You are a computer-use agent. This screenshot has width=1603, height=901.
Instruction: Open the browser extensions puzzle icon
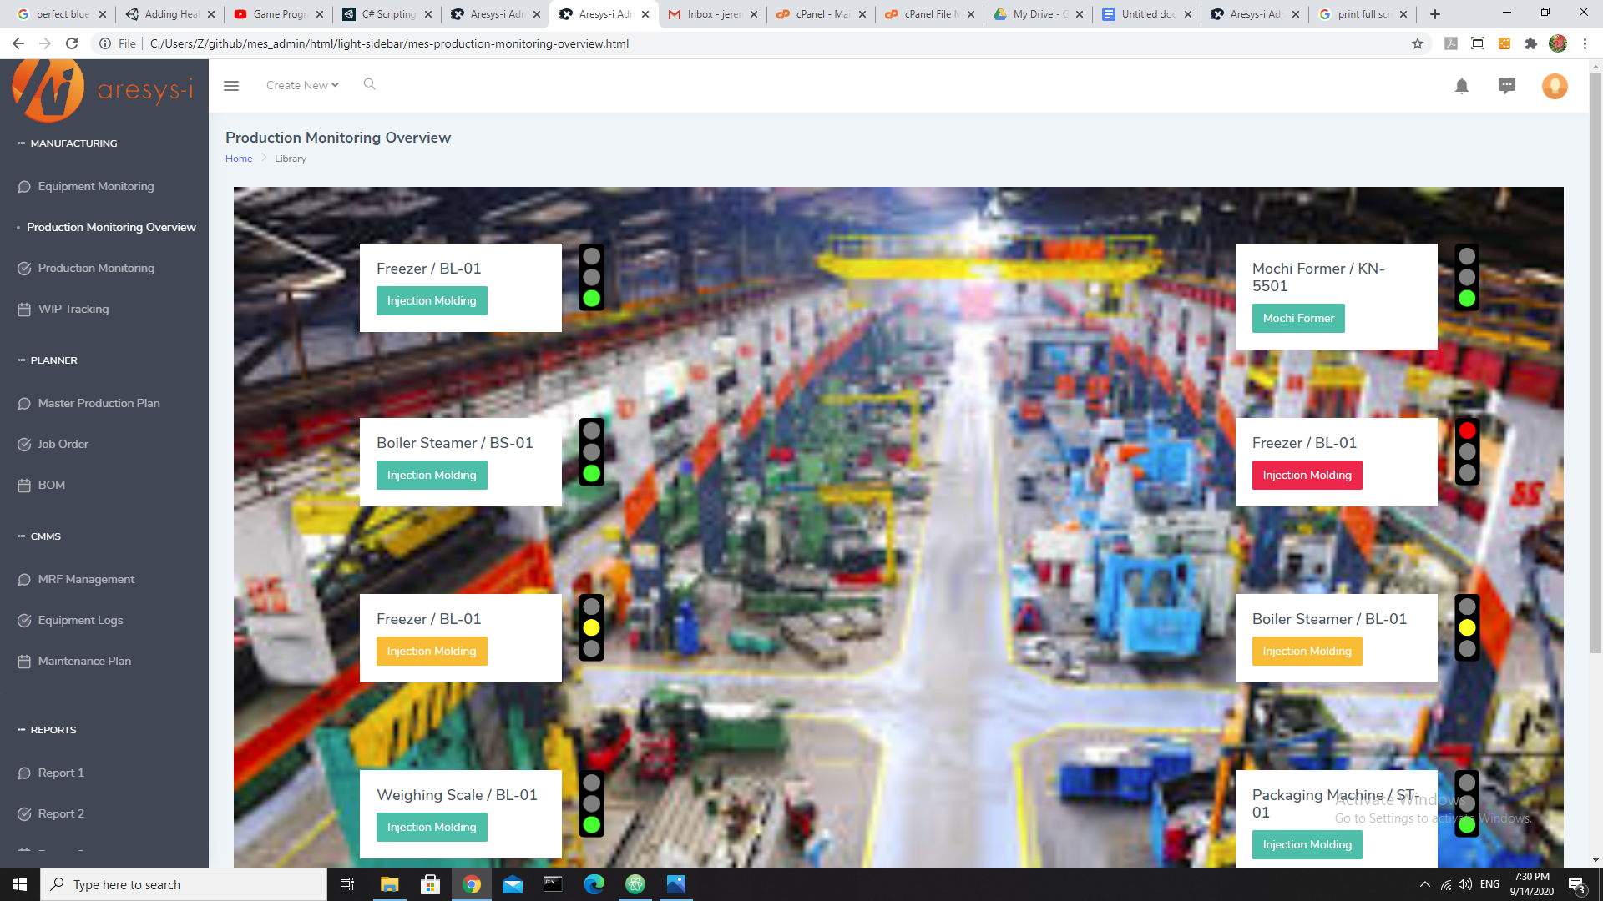tap(1530, 43)
